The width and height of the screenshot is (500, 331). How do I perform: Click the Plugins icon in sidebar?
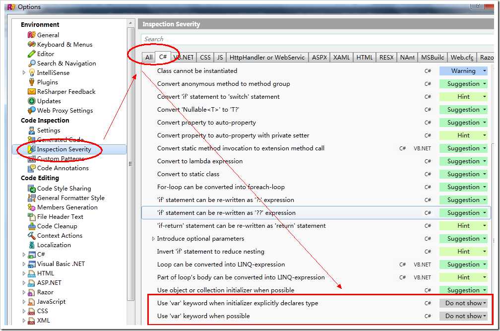tap(32, 82)
